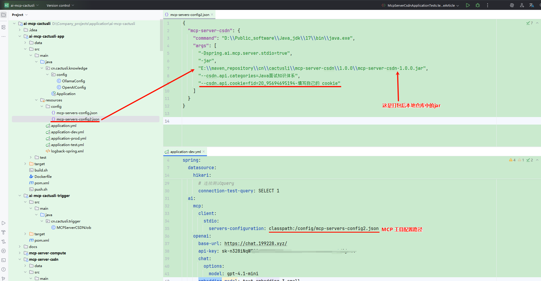Screen dimensions: 541x281
Task: Collapse the mcp-server-csdn module
Action: pos(20,260)
